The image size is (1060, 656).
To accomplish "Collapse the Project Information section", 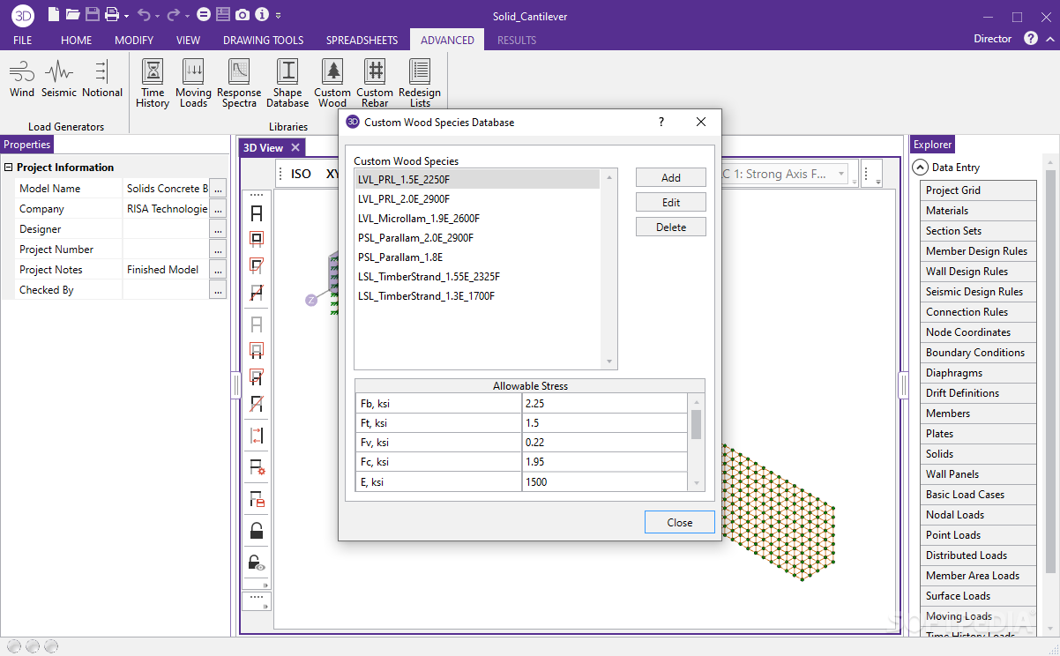I will point(9,168).
